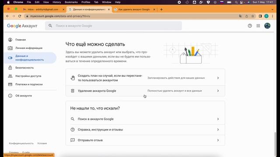Go back with the browser back arrow
This screenshot has width=280, height=157.
(x=7, y=16)
